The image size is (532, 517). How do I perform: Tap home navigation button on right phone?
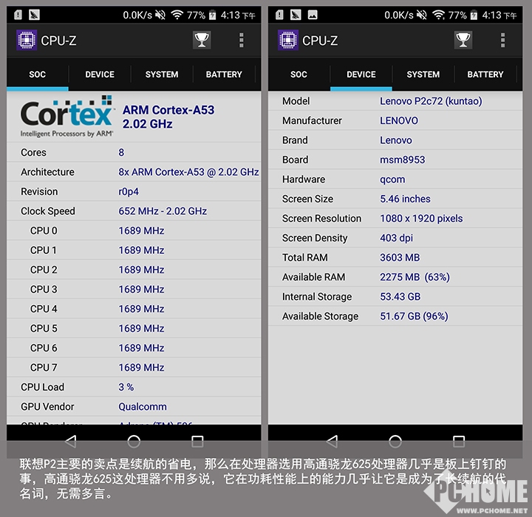pyautogui.click(x=395, y=442)
